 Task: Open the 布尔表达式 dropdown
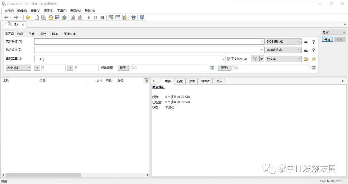pos(284,50)
